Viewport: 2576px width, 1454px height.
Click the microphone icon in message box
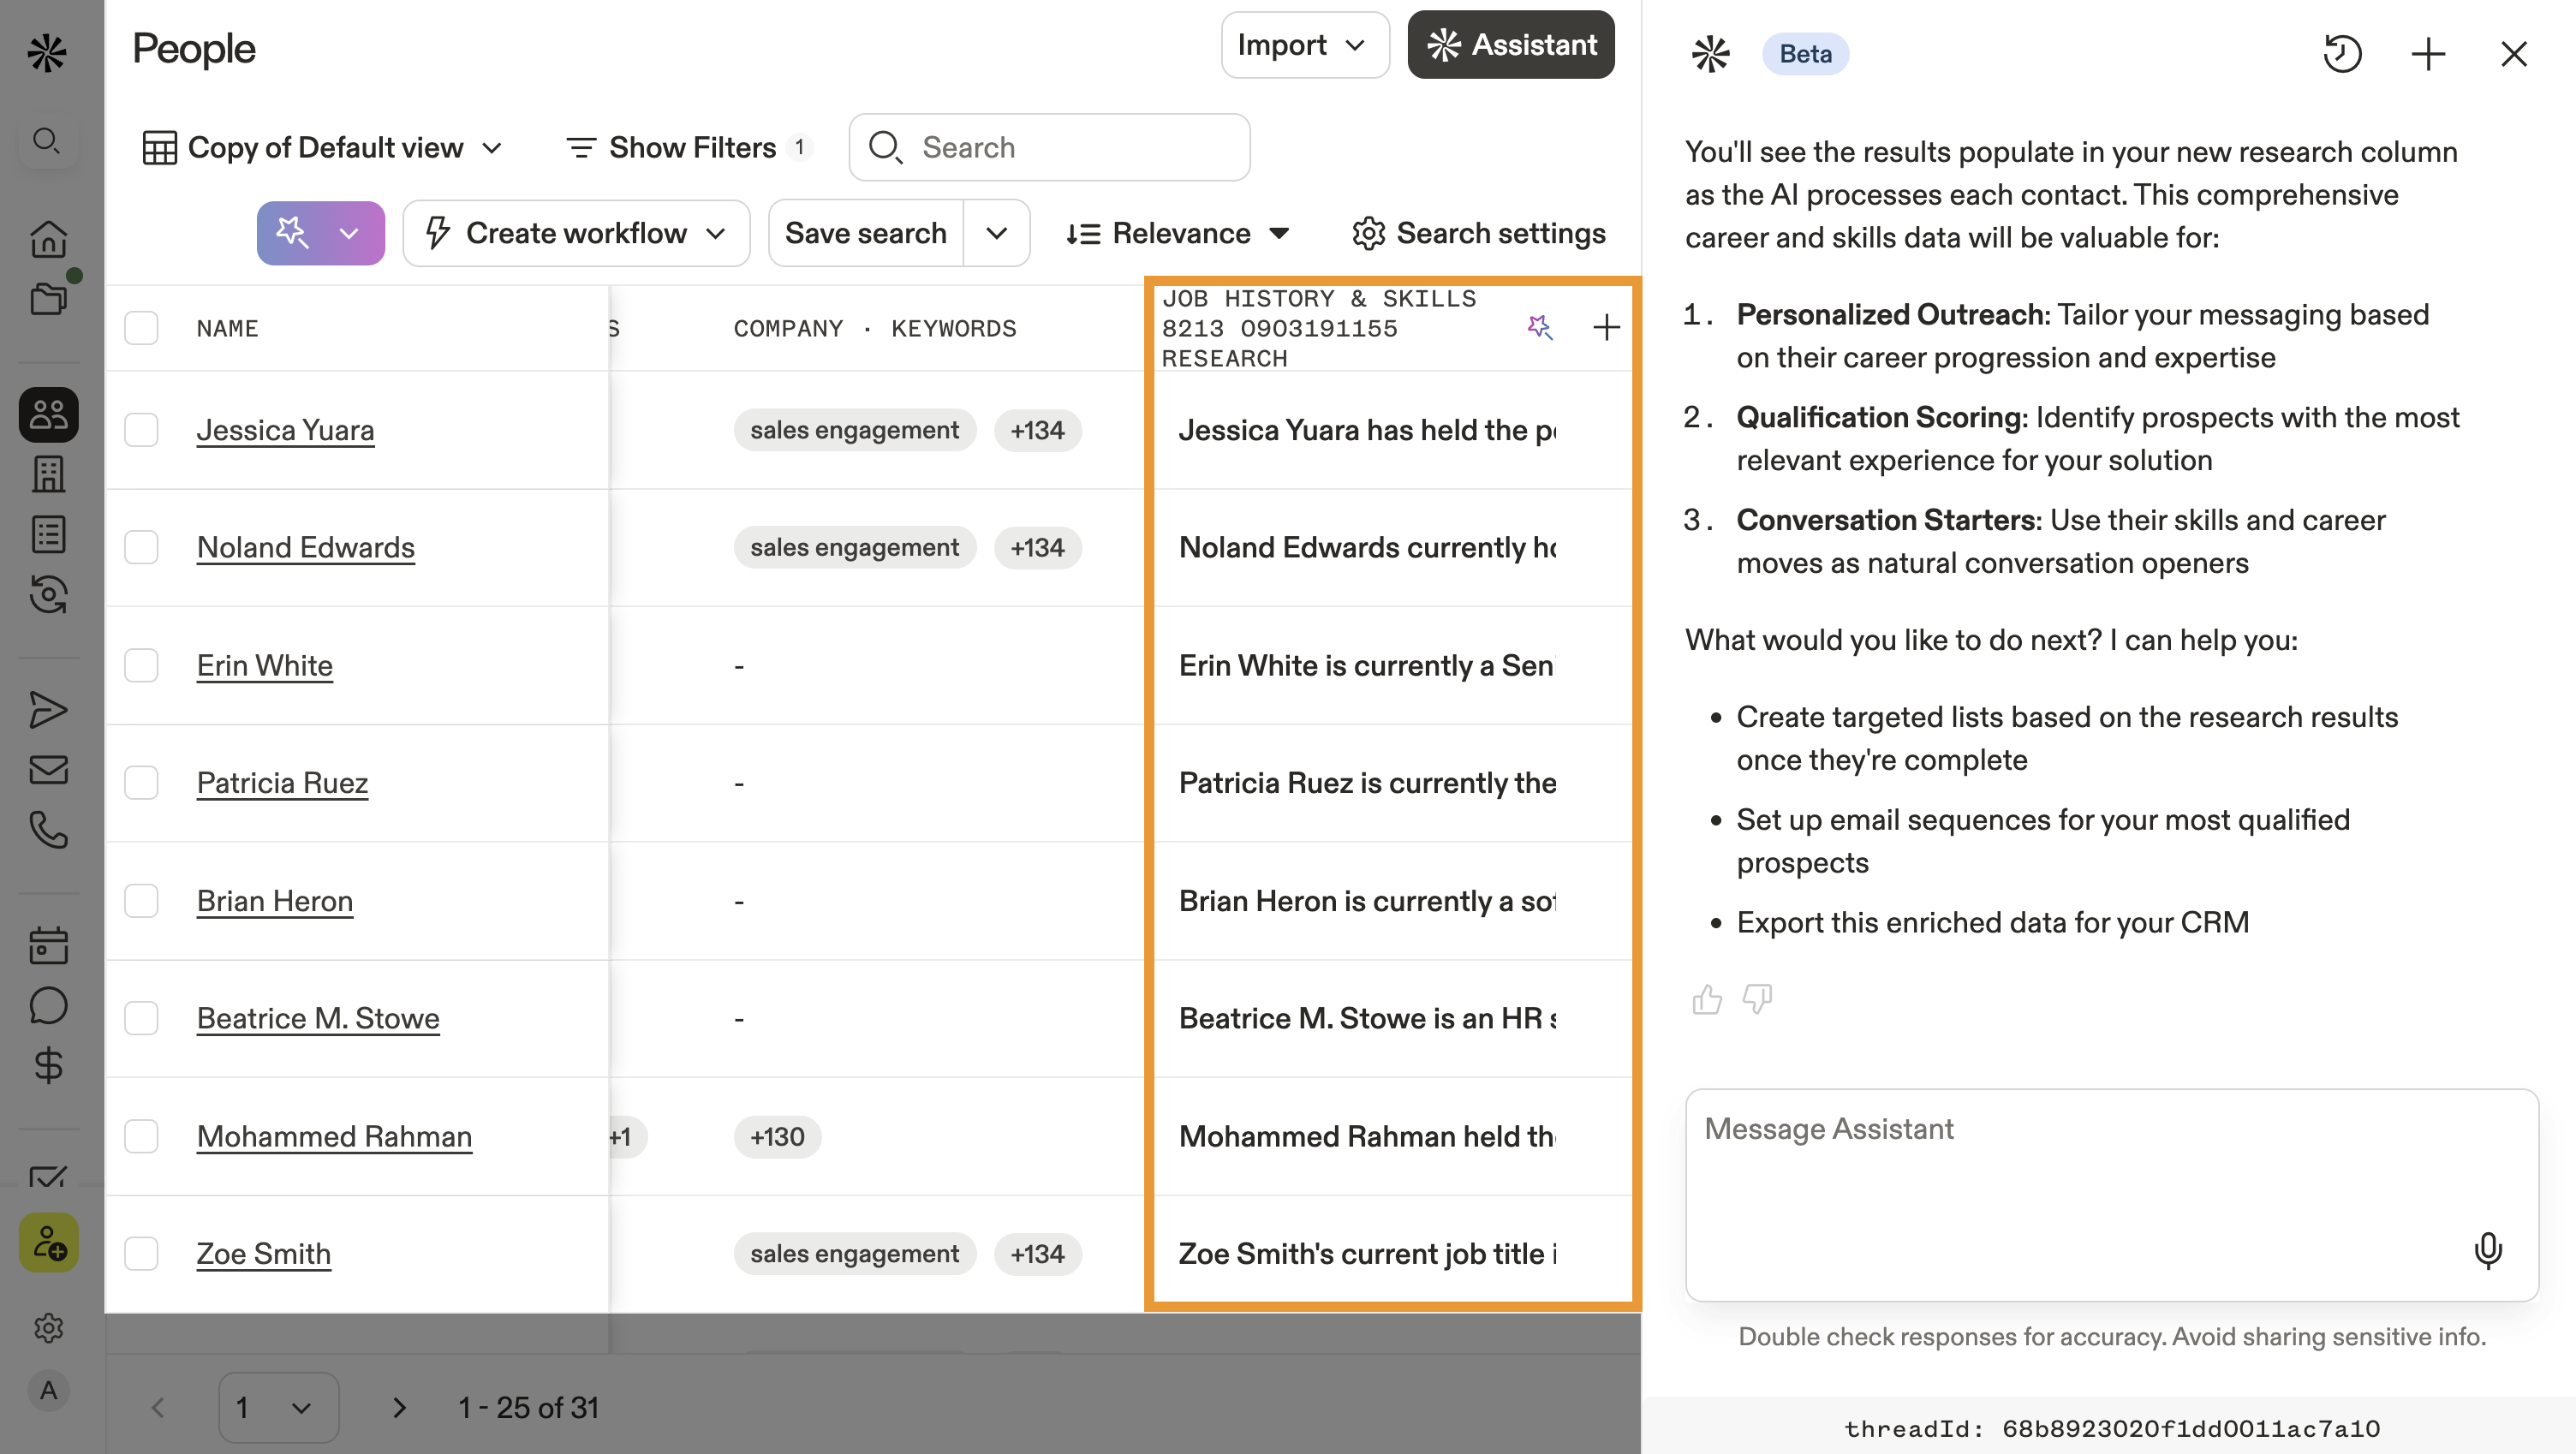pyautogui.click(x=2487, y=1250)
